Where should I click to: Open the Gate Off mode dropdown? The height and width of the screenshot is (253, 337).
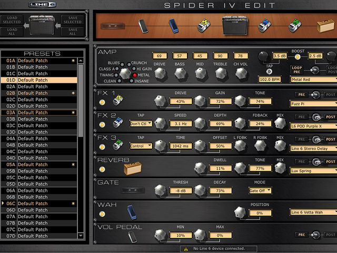coord(260,191)
